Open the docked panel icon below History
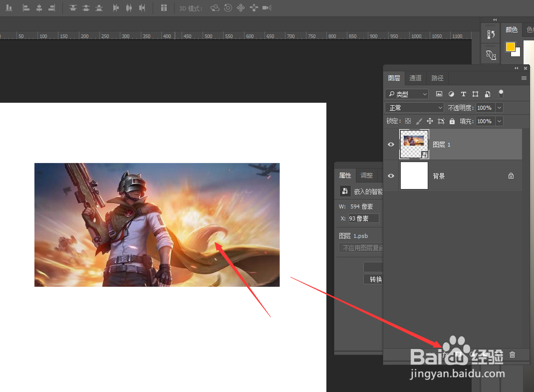 [491, 55]
